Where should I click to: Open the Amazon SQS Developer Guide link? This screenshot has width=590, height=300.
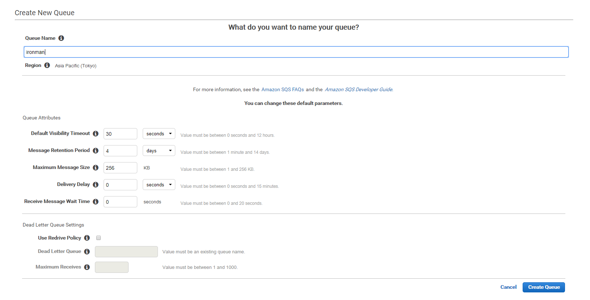click(x=359, y=89)
